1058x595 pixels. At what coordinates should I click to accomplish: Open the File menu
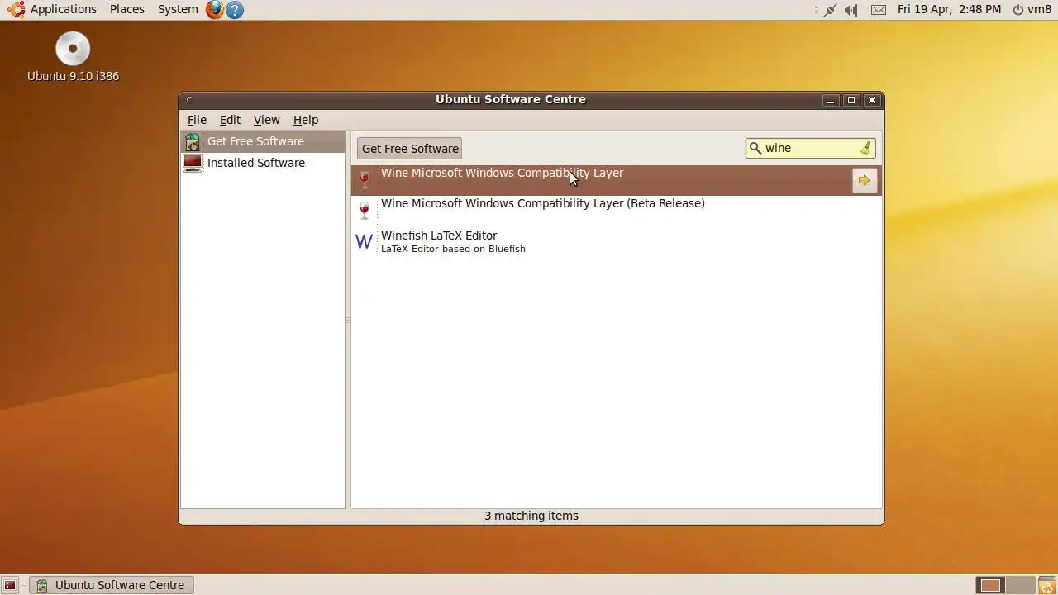point(197,120)
